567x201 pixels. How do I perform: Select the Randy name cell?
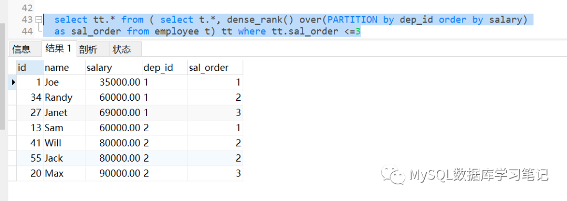[x=64, y=98]
